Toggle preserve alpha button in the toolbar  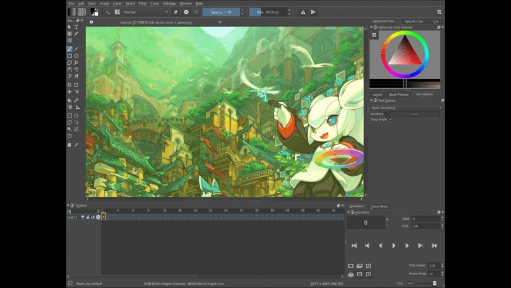click(x=186, y=12)
